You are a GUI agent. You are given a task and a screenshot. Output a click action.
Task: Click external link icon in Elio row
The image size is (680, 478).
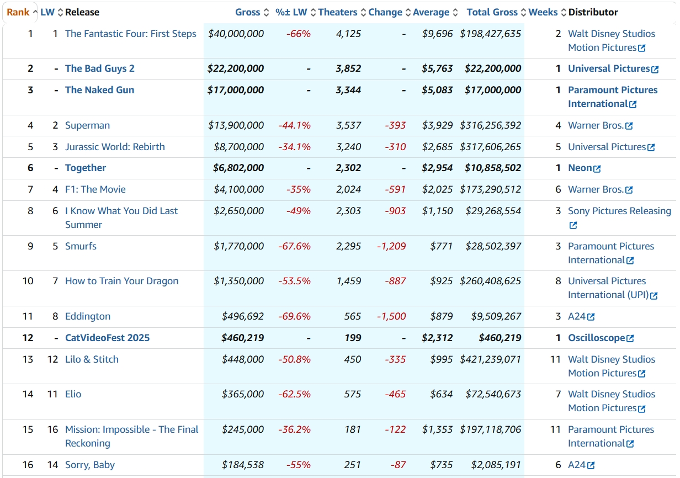click(x=641, y=409)
